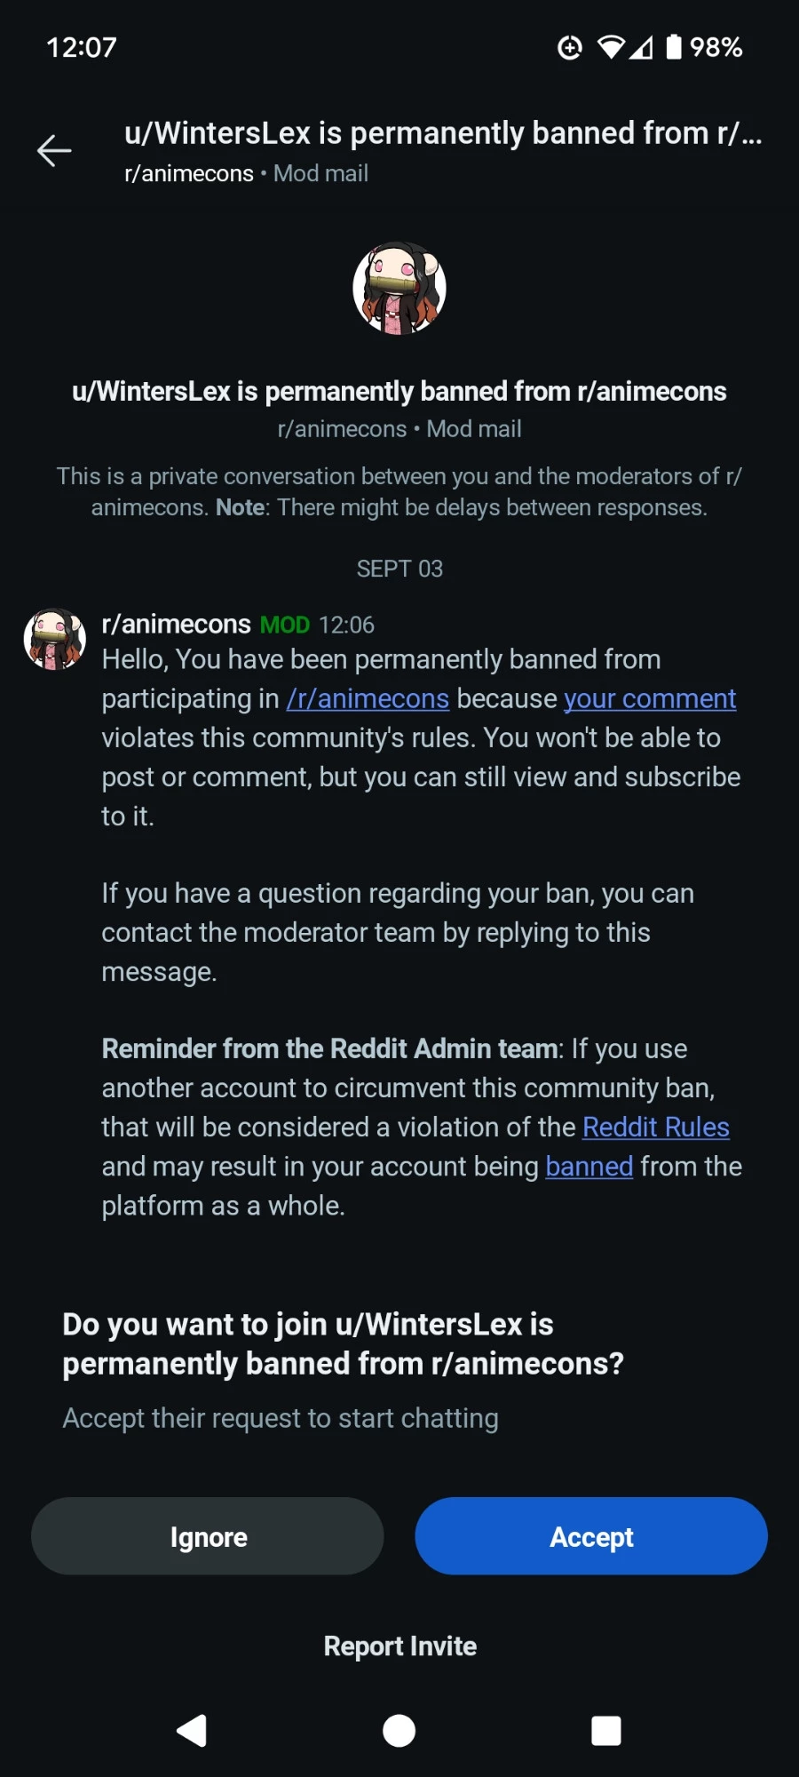Open the 'your comment' link
This screenshot has height=1777, width=799.
650,699
